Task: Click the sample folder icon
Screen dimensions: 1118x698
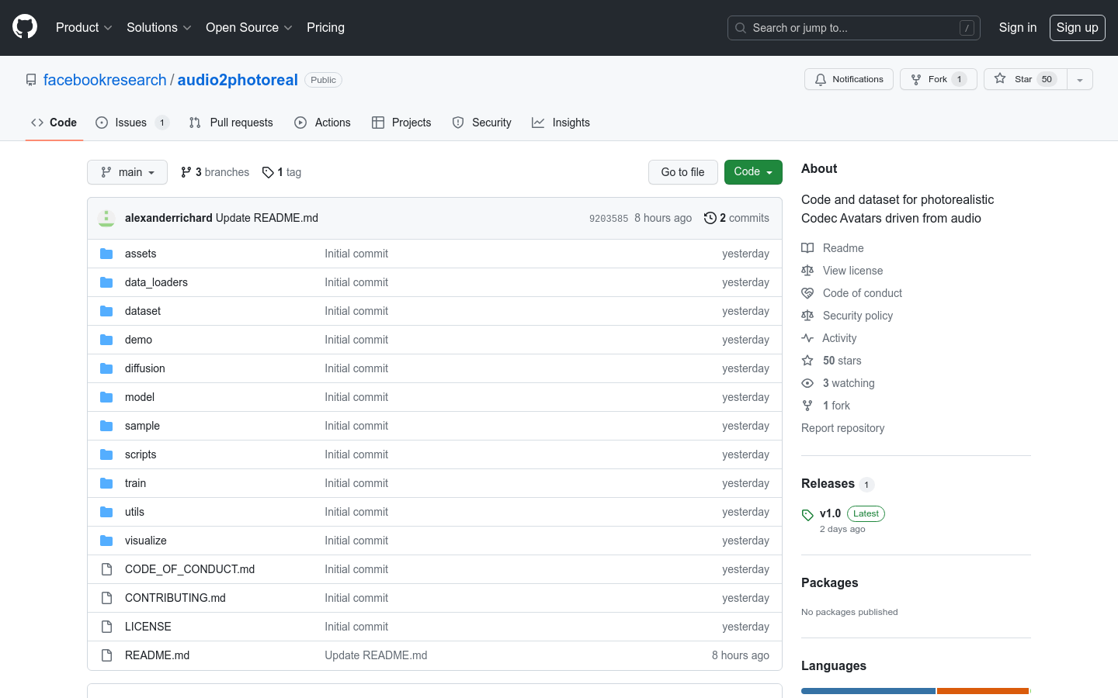Action: pyautogui.click(x=106, y=426)
